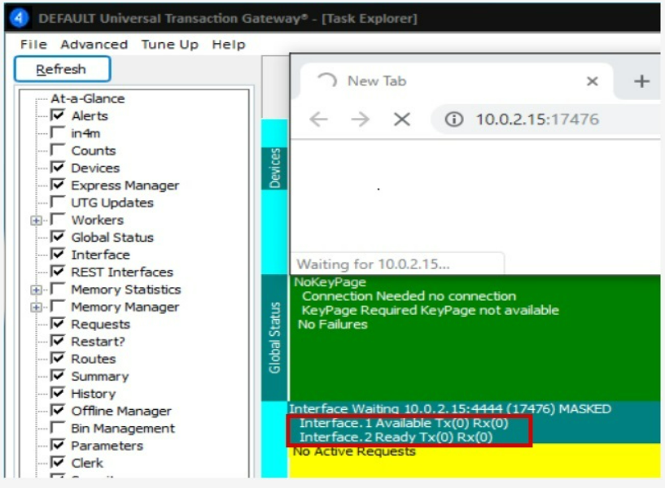Check the Memory Statistics box
Viewport: 665px width, 488px height.
click(x=57, y=289)
